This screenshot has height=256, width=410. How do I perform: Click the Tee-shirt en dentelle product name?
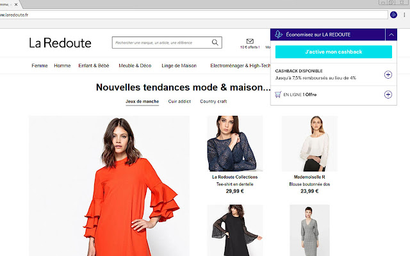point(235,184)
